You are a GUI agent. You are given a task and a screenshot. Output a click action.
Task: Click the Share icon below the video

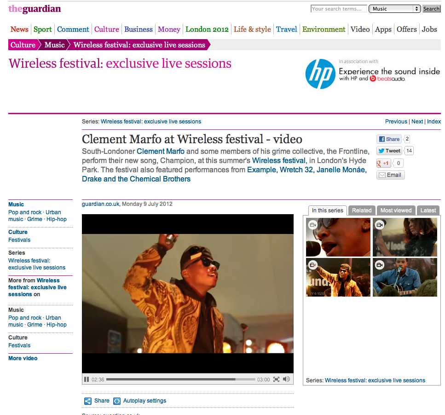88,401
